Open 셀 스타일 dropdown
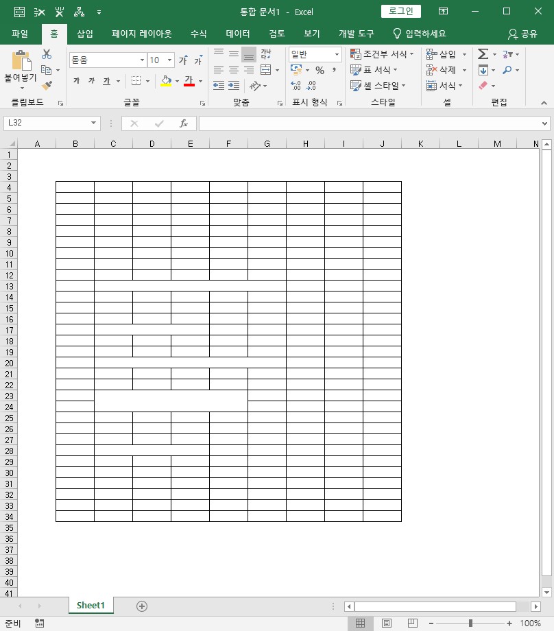This screenshot has width=554, height=631. pyautogui.click(x=378, y=86)
